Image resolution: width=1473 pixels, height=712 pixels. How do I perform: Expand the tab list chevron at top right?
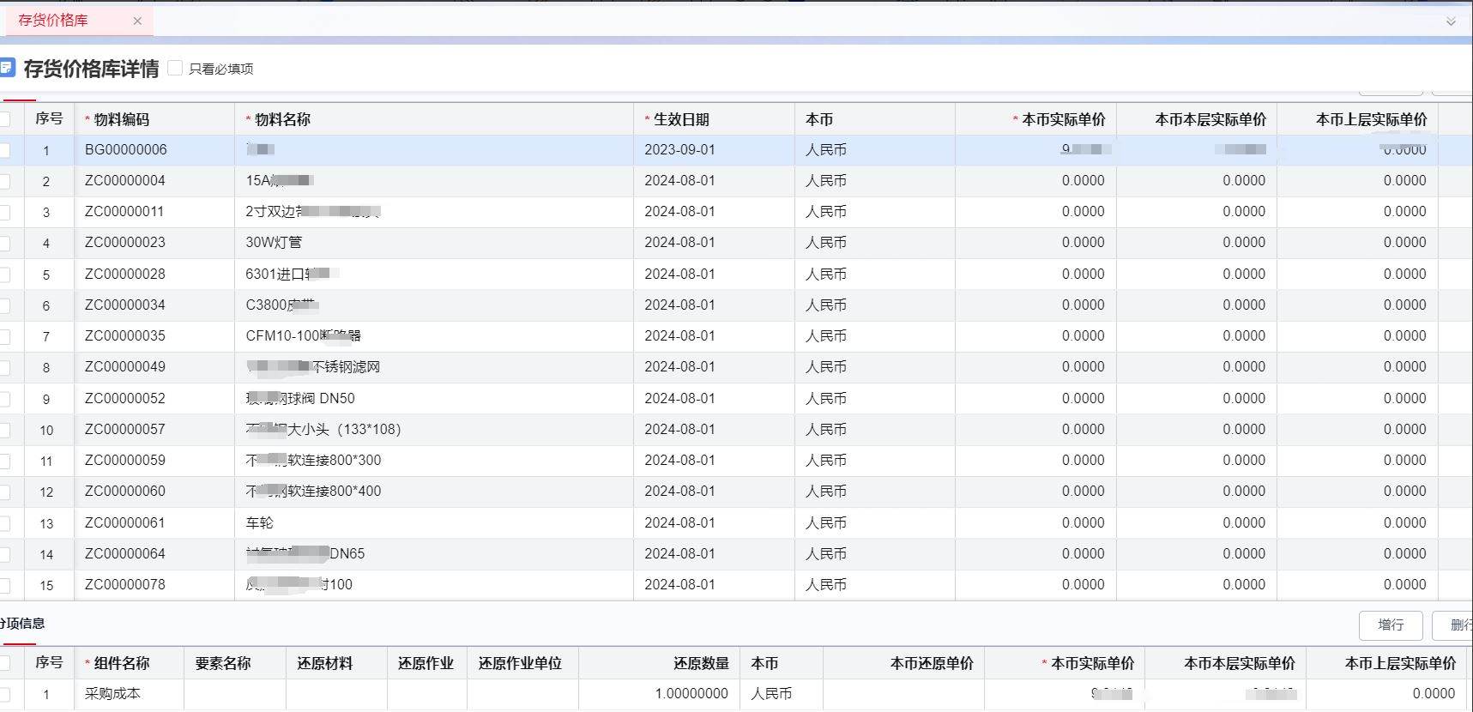[1451, 21]
